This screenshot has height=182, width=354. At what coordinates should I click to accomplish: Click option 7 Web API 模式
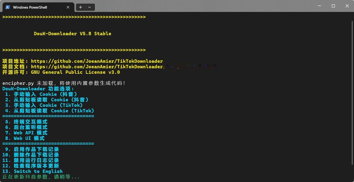26,133
